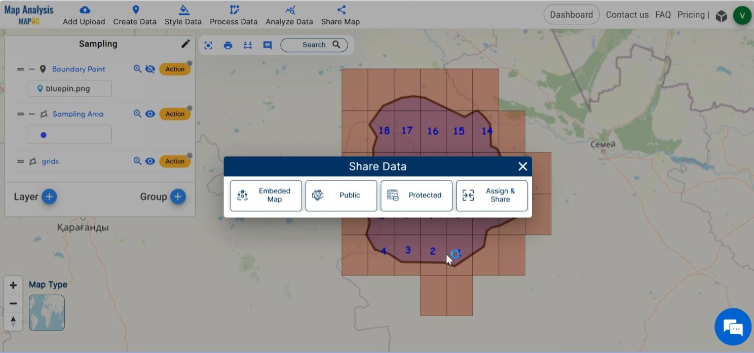Grab grids layer reorder handle

click(20, 162)
